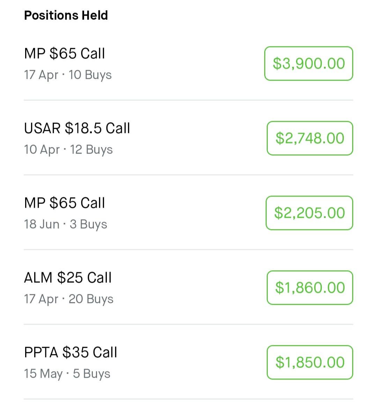Click the '5 Buys' label under PPTA
This screenshot has height=412, width=377.
[91, 374]
